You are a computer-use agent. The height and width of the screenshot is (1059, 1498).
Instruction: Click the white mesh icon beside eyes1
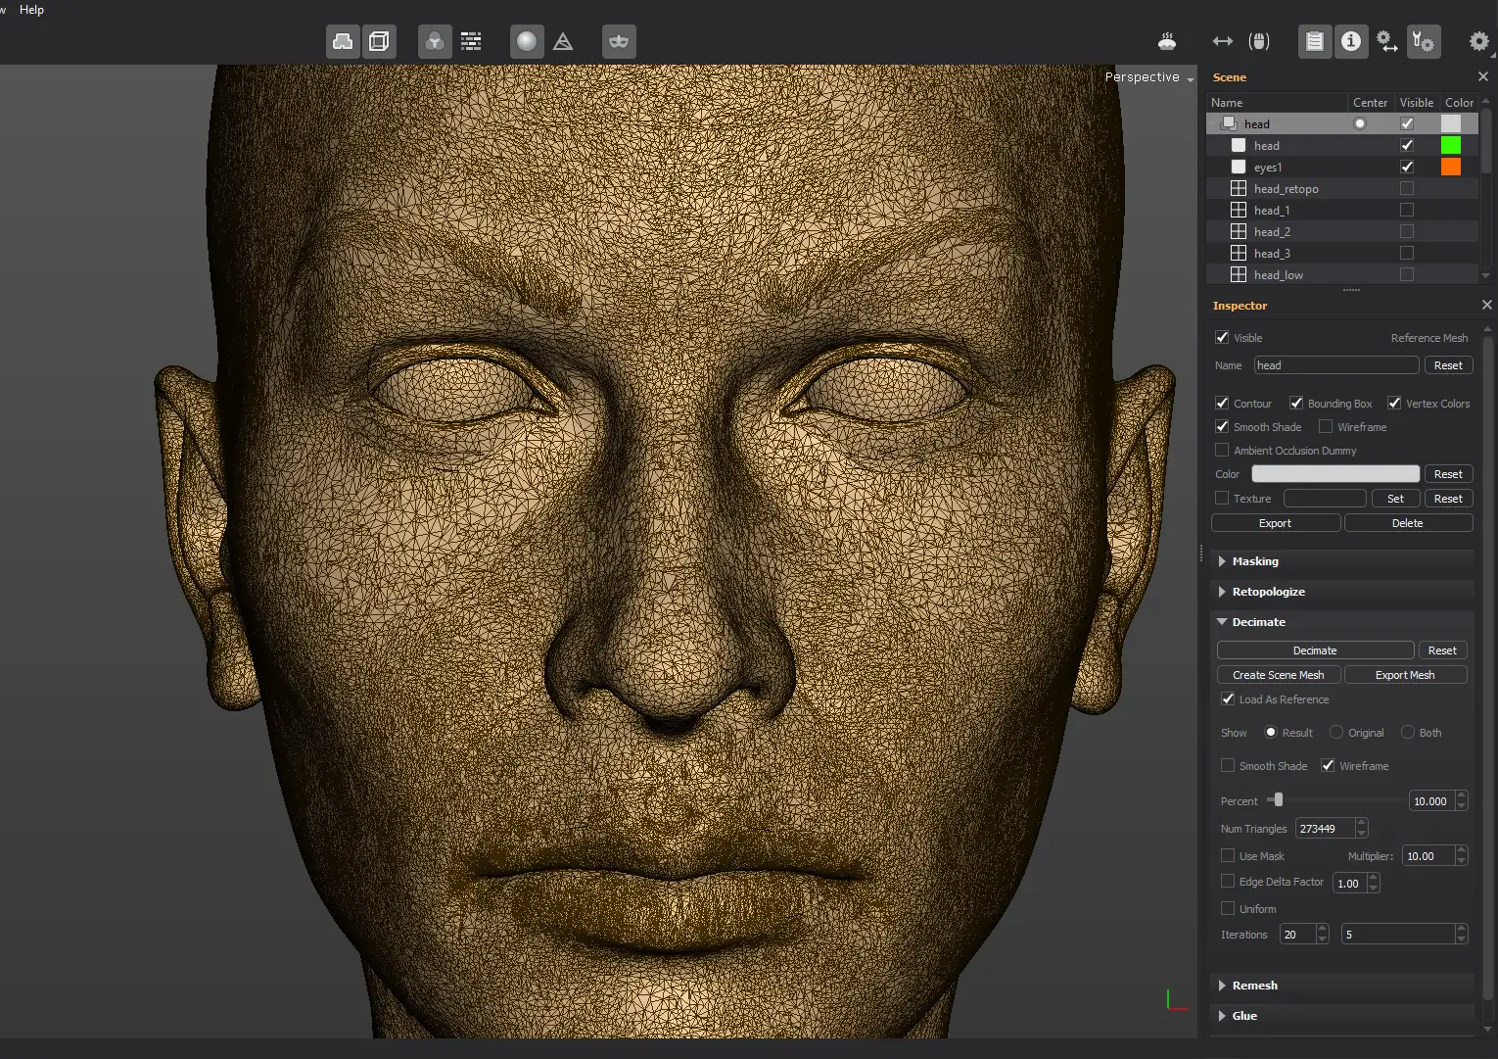click(x=1239, y=167)
